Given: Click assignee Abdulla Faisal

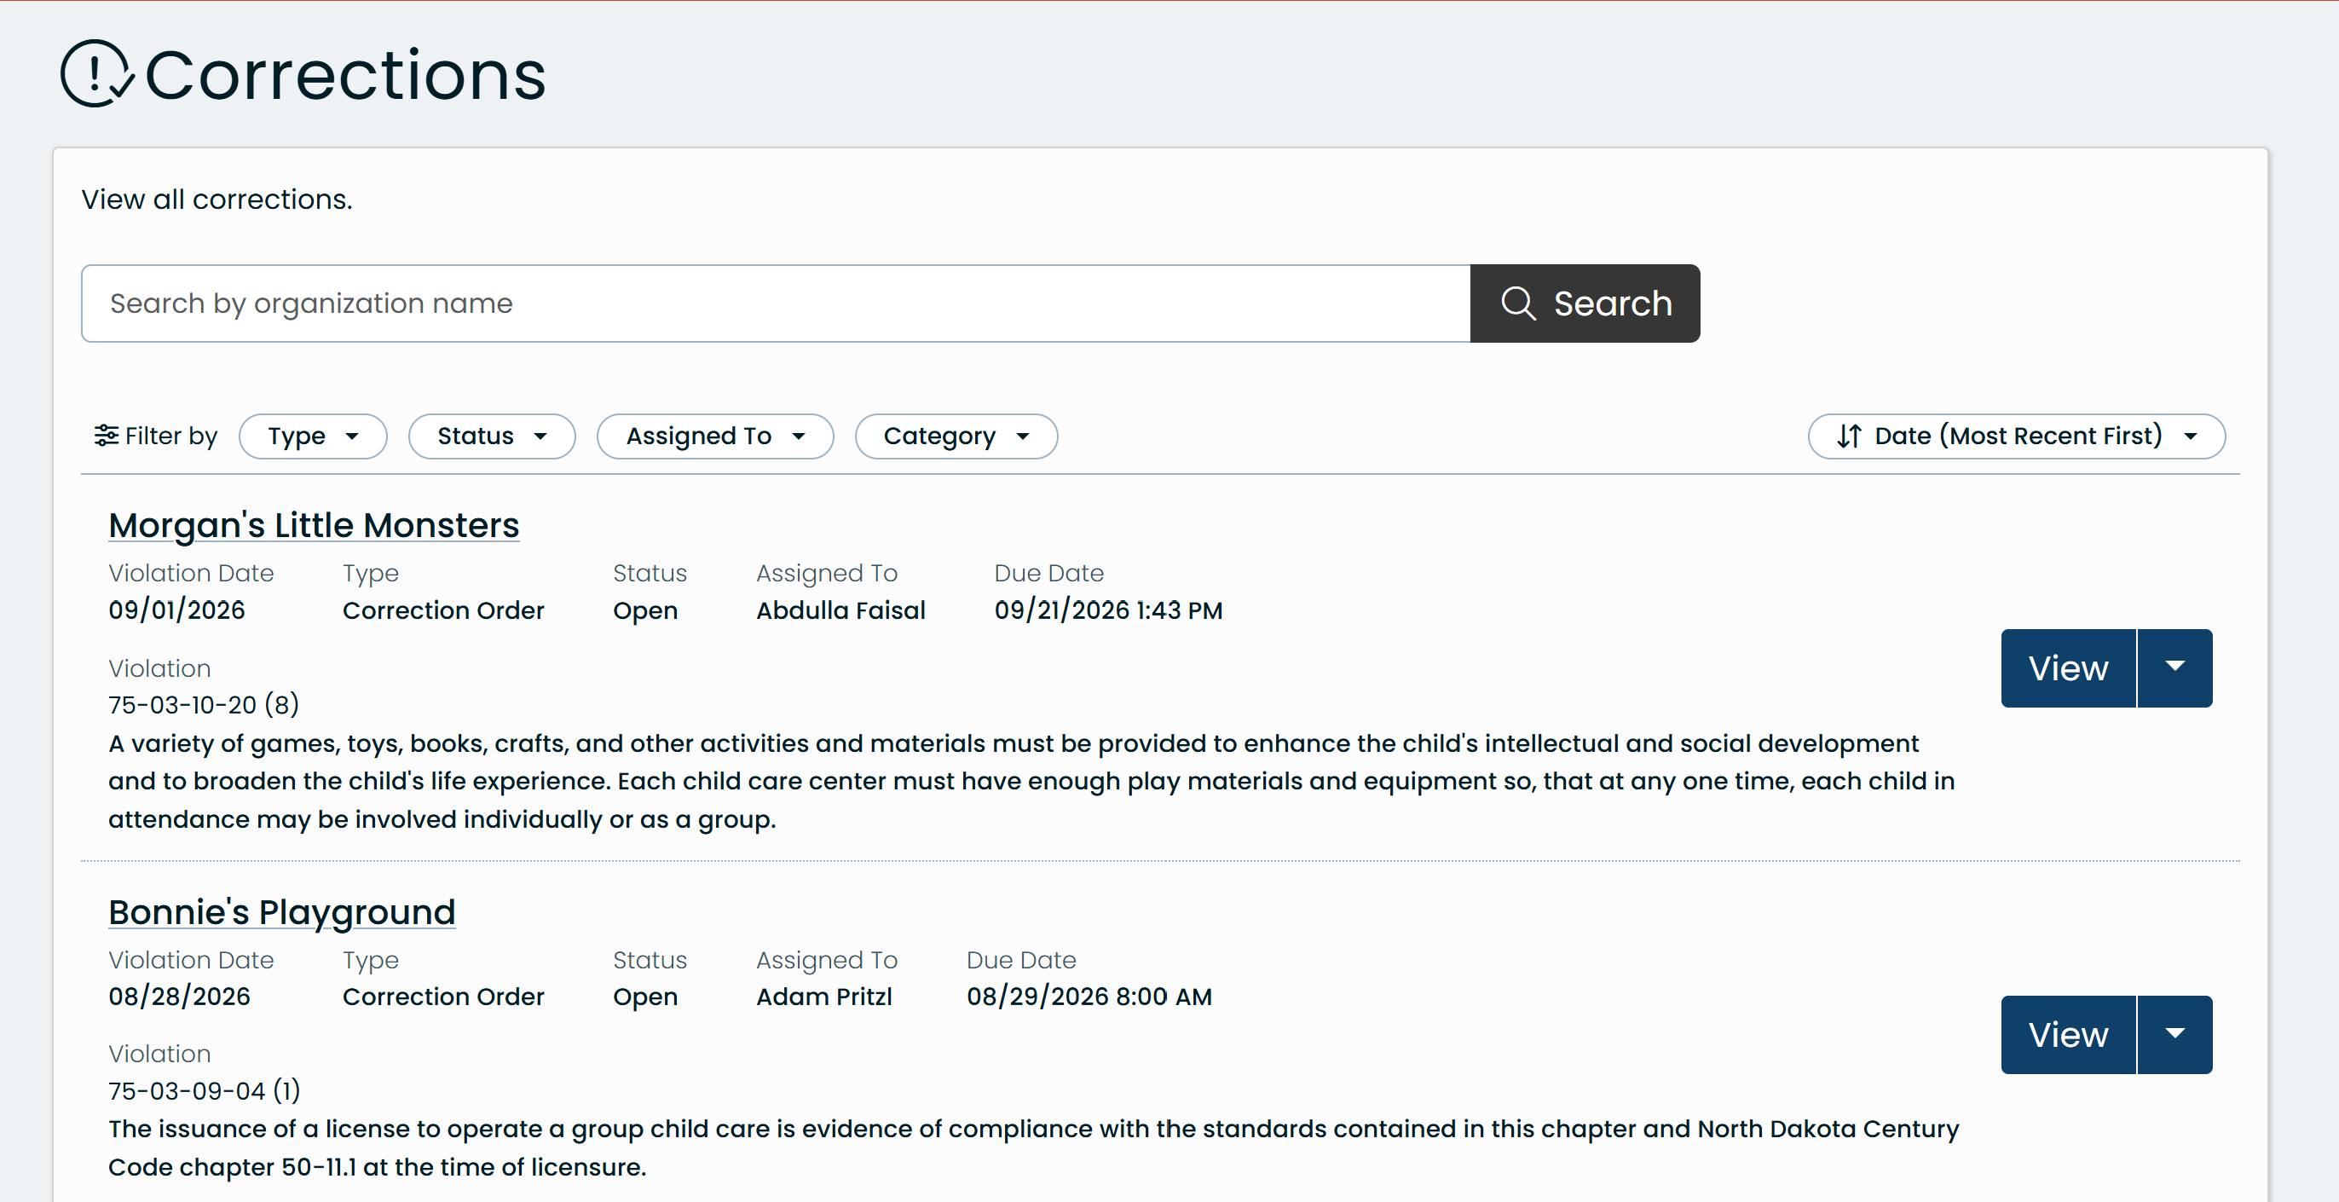Looking at the screenshot, I should pos(840,610).
